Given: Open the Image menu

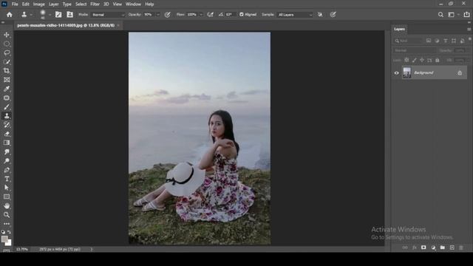Looking at the screenshot, I should pyautogui.click(x=38, y=4).
